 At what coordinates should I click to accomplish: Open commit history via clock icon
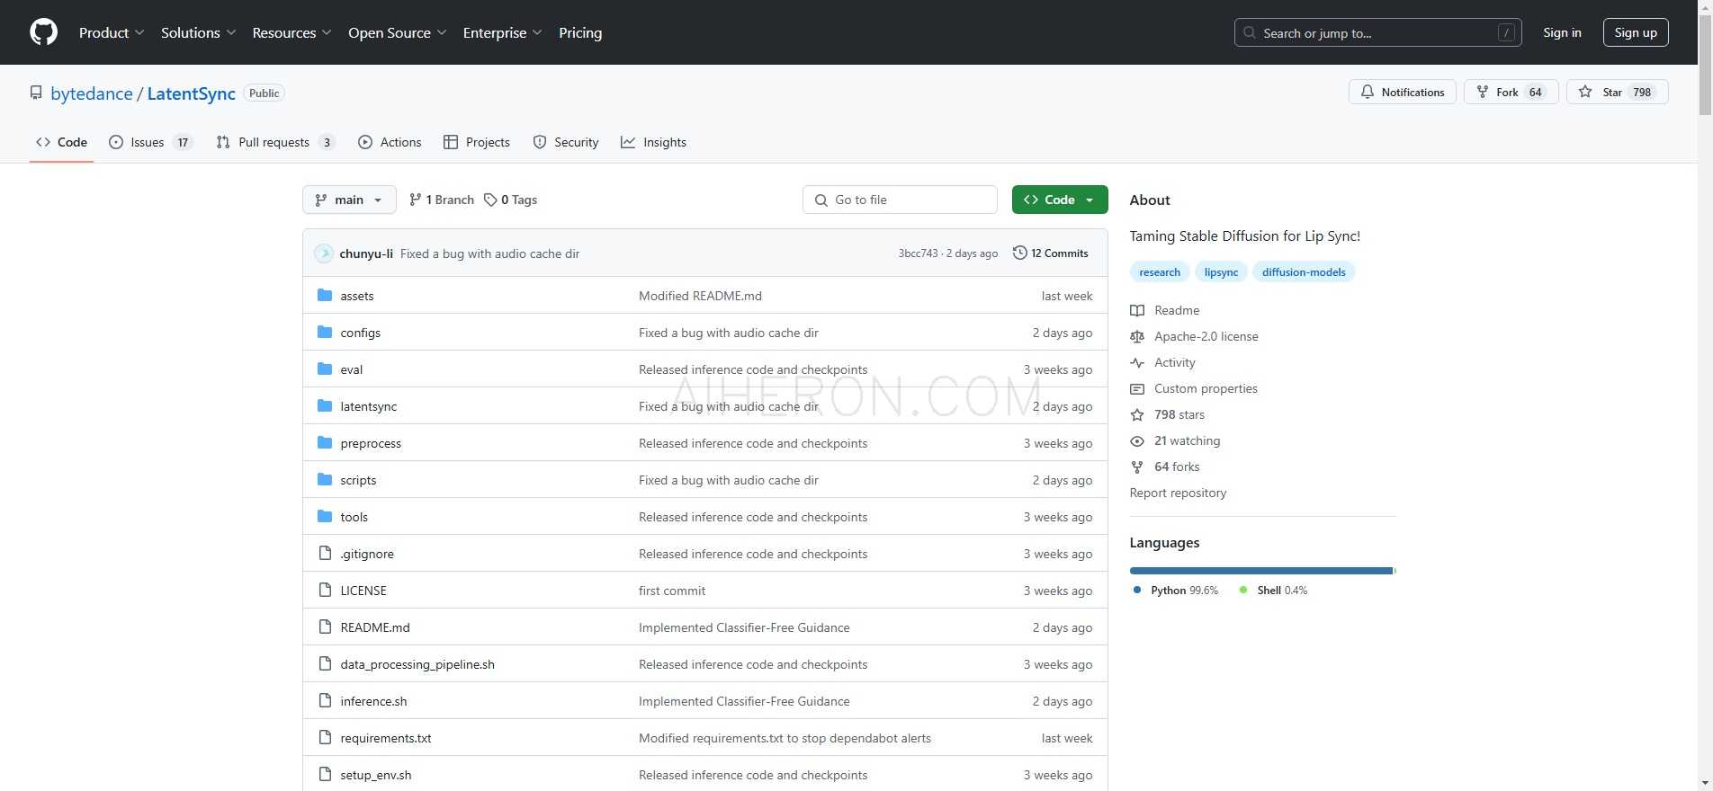1019,253
